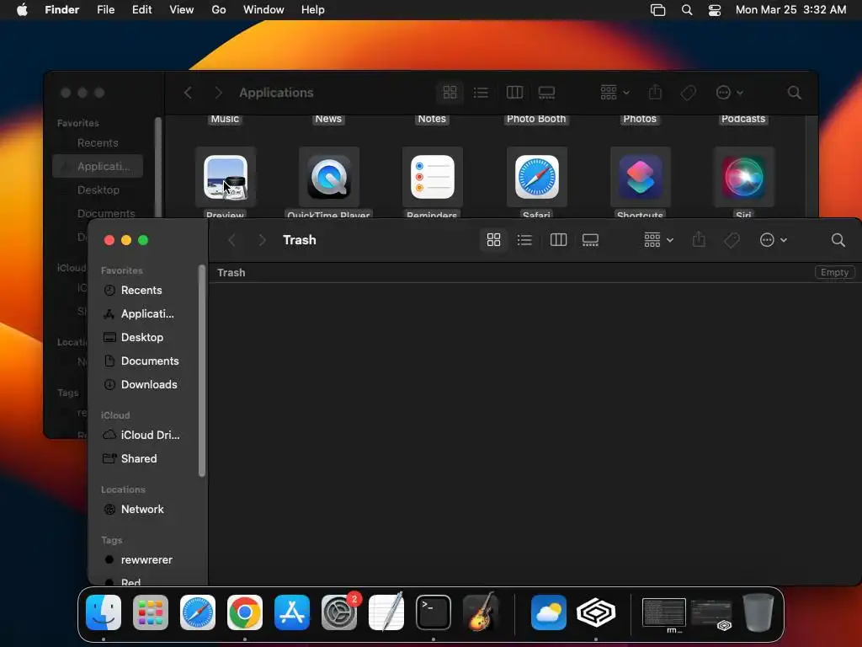Switch Applications window to list view
The height and width of the screenshot is (647, 862).
[481, 93]
